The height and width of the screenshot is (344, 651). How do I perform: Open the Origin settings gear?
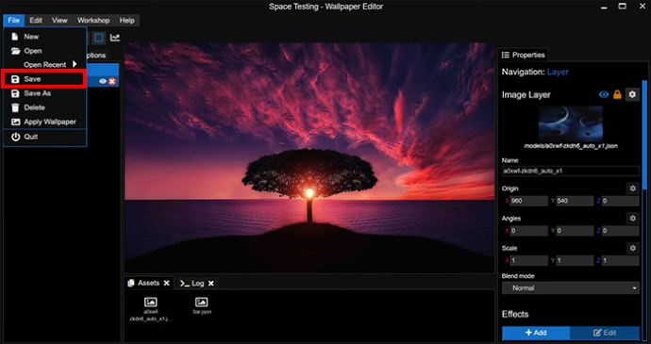(x=632, y=188)
